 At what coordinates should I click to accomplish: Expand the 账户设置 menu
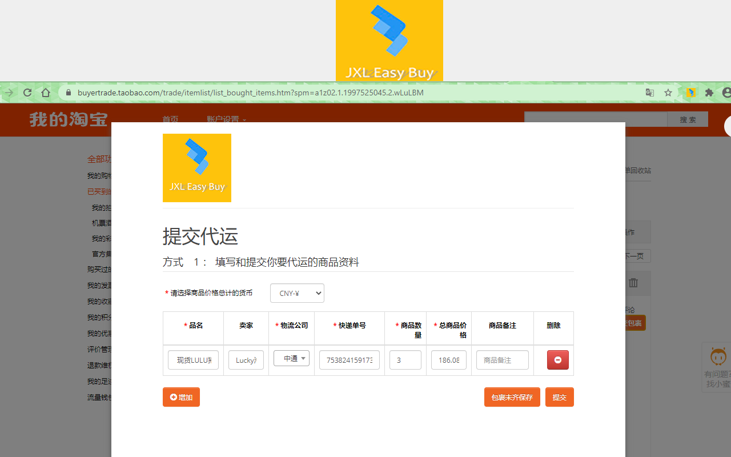(x=226, y=119)
